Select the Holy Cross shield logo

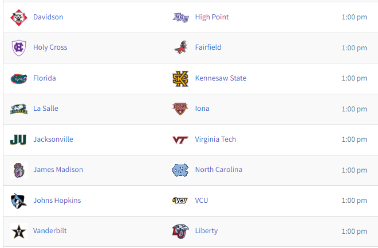(x=19, y=48)
